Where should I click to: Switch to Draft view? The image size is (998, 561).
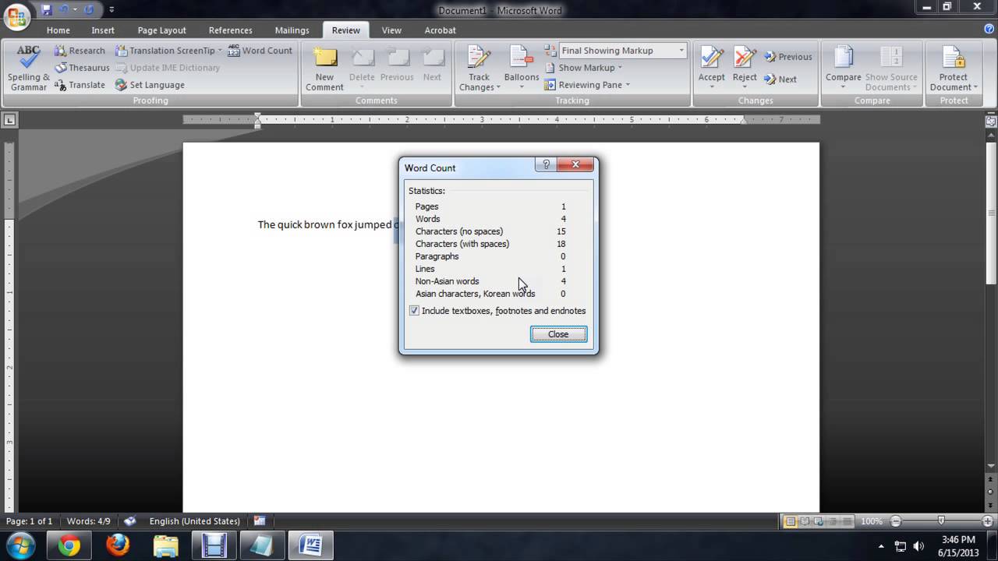click(x=847, y=521)
